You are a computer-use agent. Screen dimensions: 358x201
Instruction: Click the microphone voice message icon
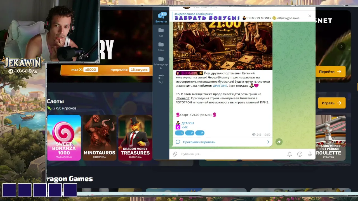pos(310,154)
